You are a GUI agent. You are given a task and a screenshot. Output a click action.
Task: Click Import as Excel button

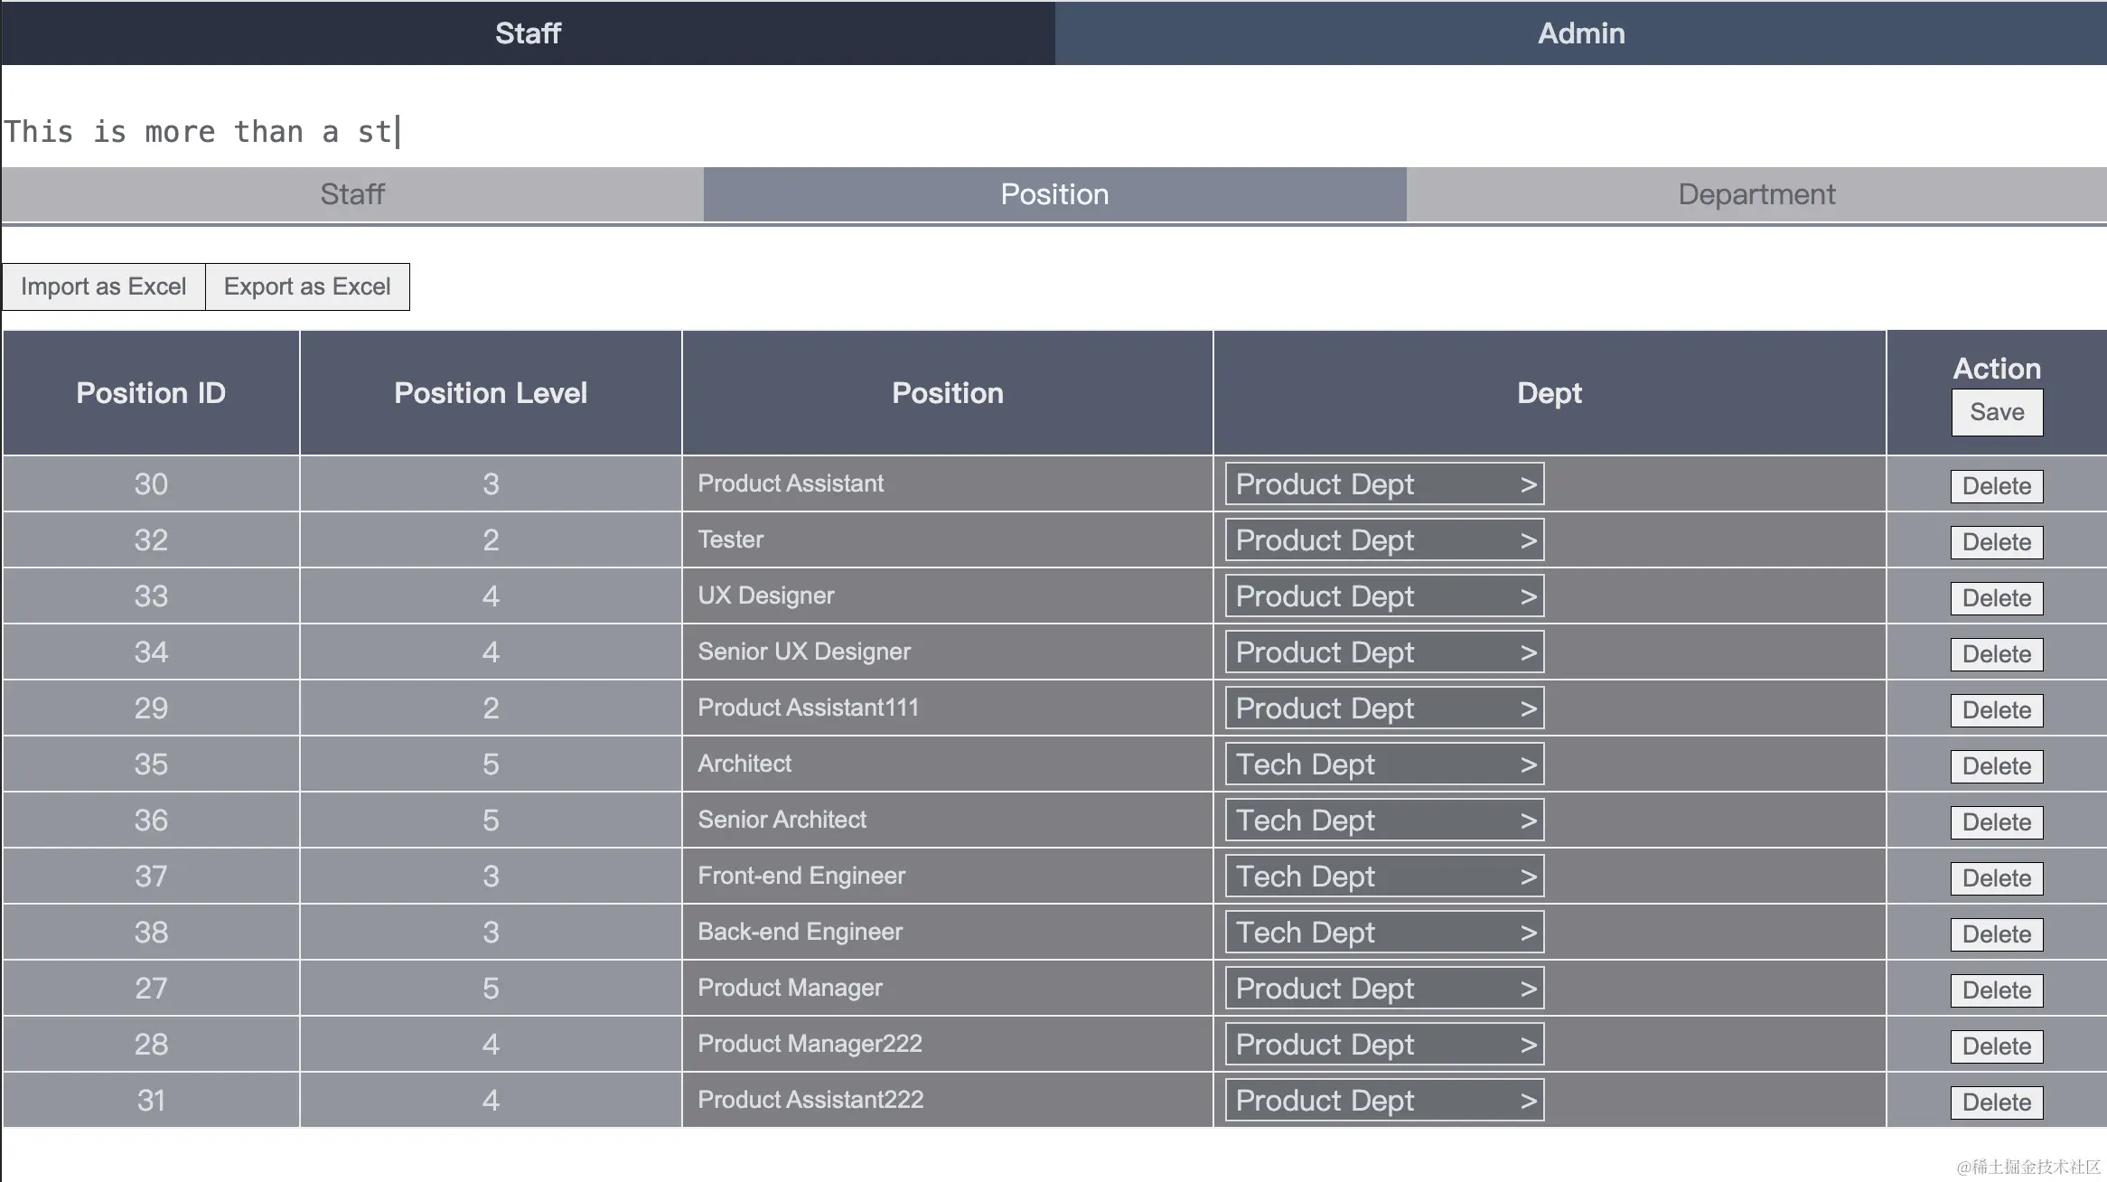pyautogui.click(x=103, y=286)
